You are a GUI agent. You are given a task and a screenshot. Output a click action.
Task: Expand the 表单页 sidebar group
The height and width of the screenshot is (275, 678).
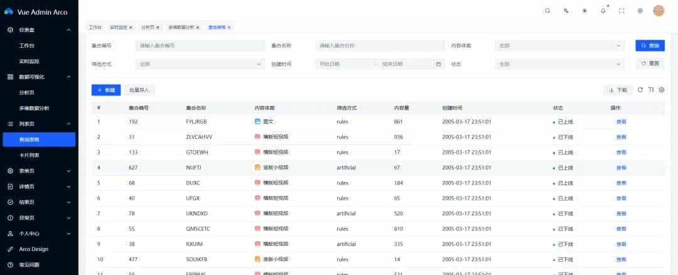click(x=69, y=171)
